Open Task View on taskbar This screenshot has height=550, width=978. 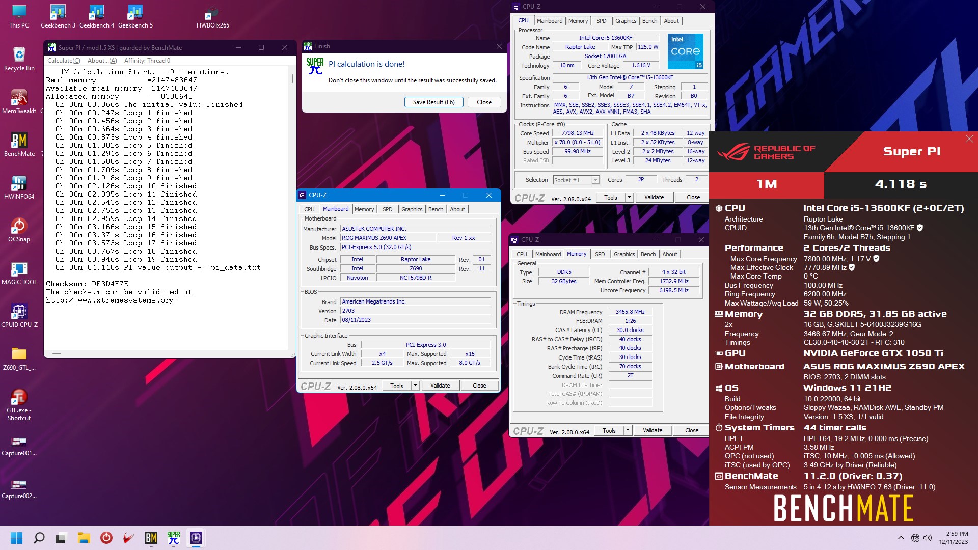pos(61,538)
